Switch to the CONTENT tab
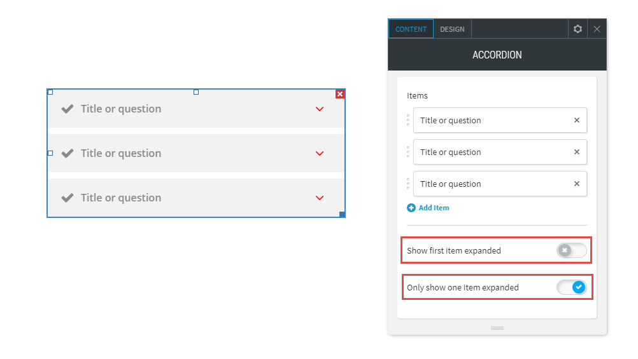Screen dimensions: 638x359 pyautogui.click(x=411, y=29)
